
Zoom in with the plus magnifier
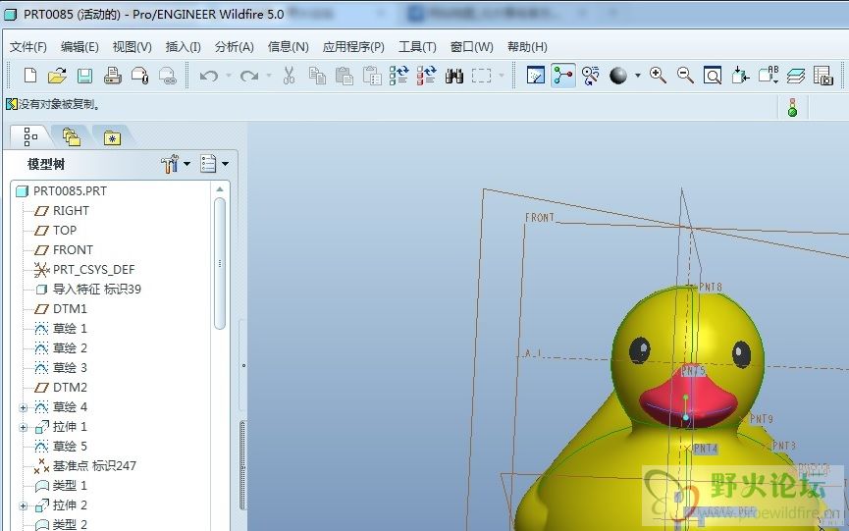(658, 76)
